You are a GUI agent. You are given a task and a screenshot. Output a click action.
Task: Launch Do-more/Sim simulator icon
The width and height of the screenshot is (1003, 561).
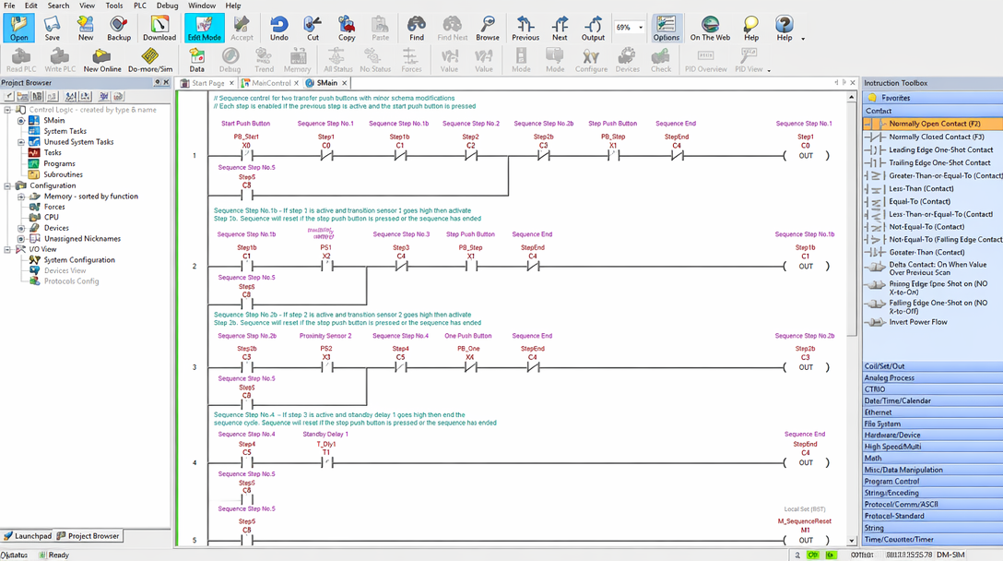point(150,60)
